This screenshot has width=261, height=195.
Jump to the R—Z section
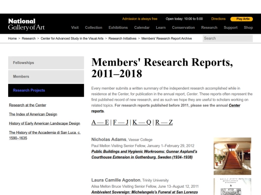164,122
